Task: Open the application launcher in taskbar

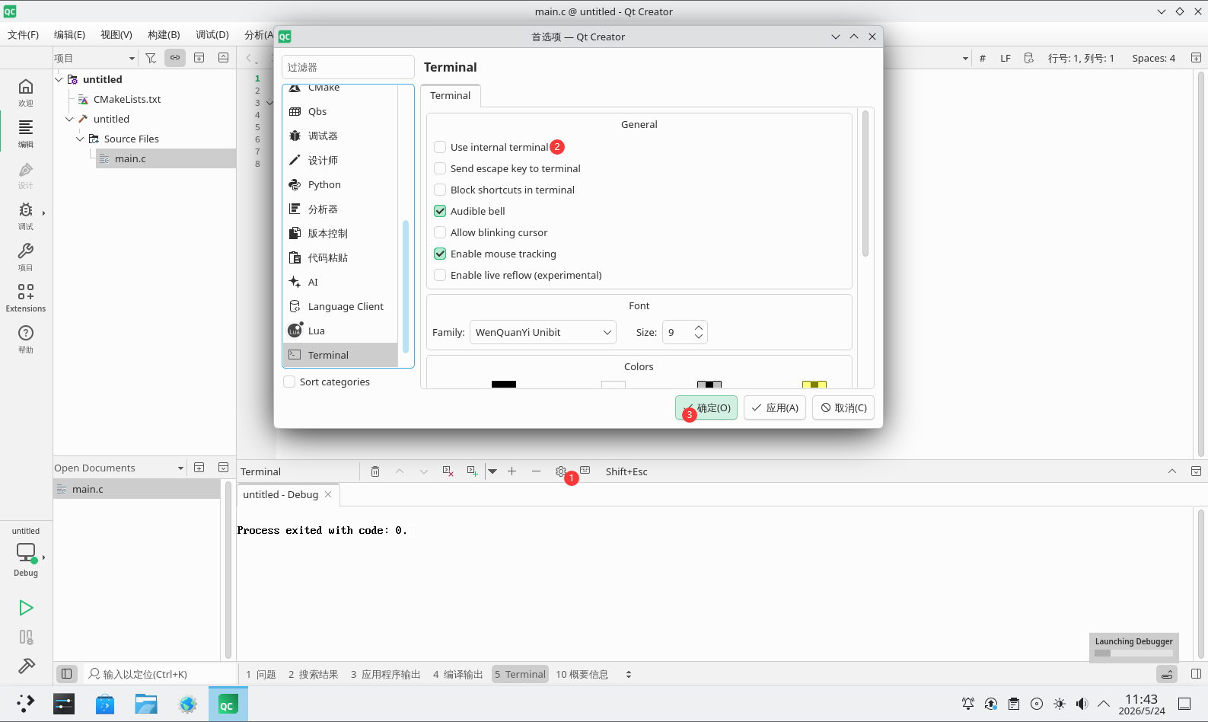Action: click(x=25, y=704)
